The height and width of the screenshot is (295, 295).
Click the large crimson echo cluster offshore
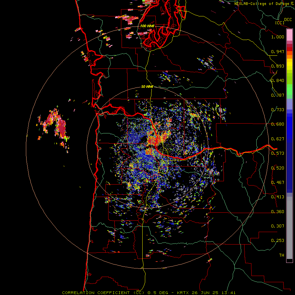62,128
